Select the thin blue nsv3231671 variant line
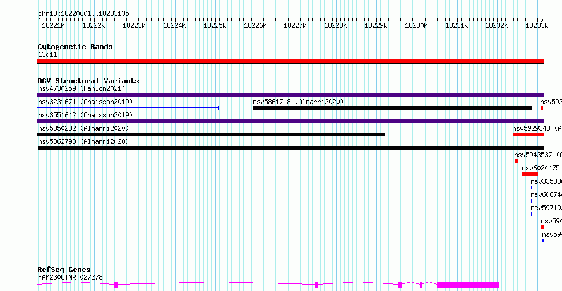The width and height of the screenshot is (562, 291). (128, 108)
